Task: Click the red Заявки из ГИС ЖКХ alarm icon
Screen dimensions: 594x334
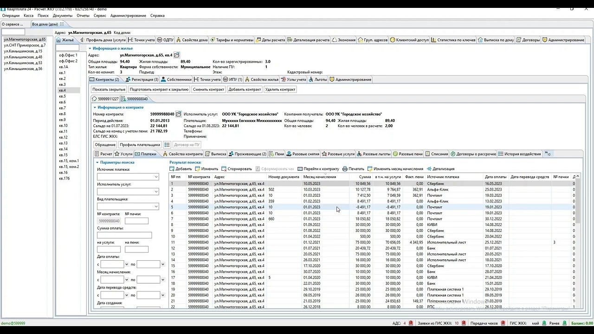Action: (463, 323)
